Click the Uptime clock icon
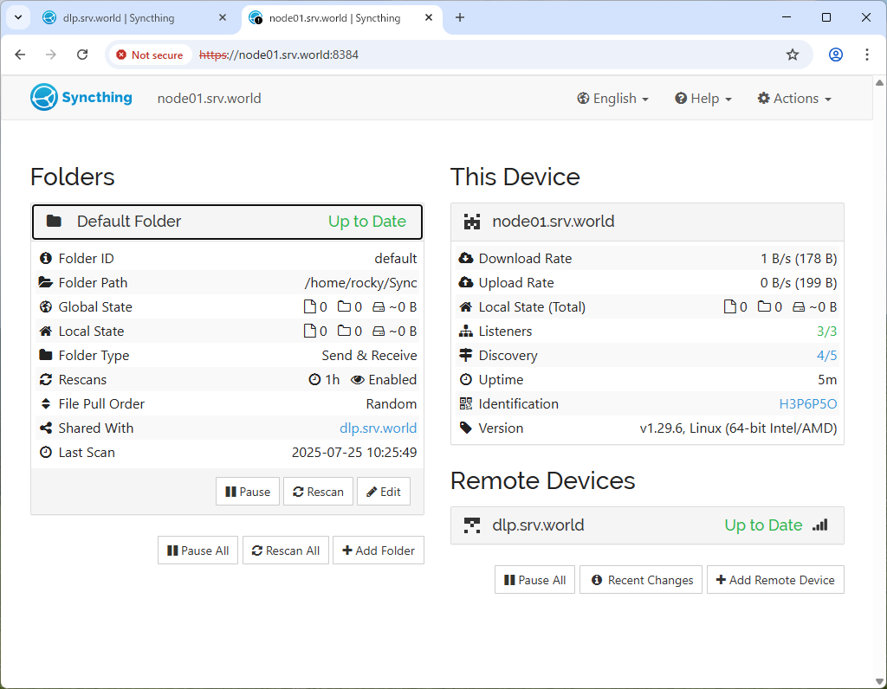Image resolution: width=887 pixels, height=689 pixels. [465, 379]
